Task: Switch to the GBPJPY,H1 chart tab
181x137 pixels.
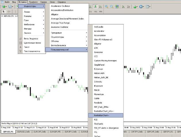Action: coord(168,132)
